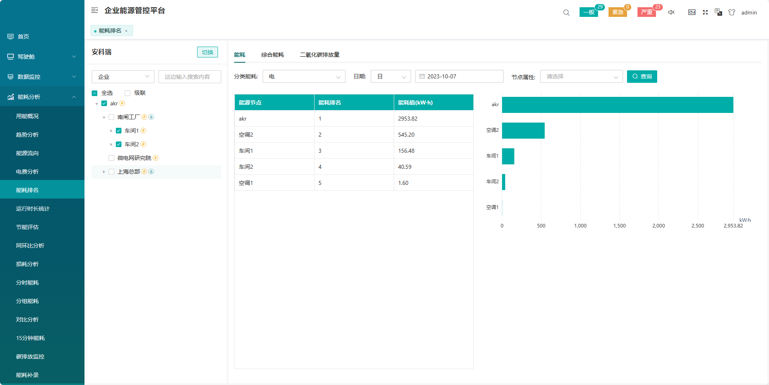The width and height of the screenshot is (769, 385).
Task: Collapse sidebar with the hamburger menu icon
Action: coord(95,10)
